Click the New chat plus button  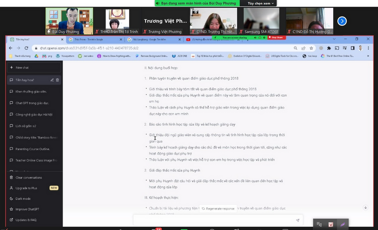click(11, 68)
